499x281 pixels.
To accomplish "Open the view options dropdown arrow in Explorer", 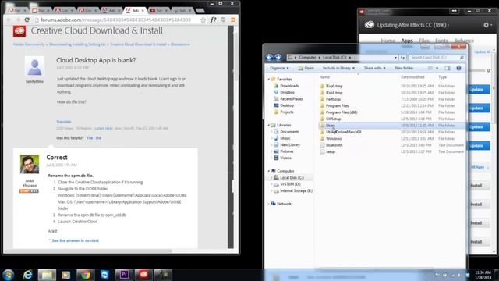I will (x=437, y=68).
